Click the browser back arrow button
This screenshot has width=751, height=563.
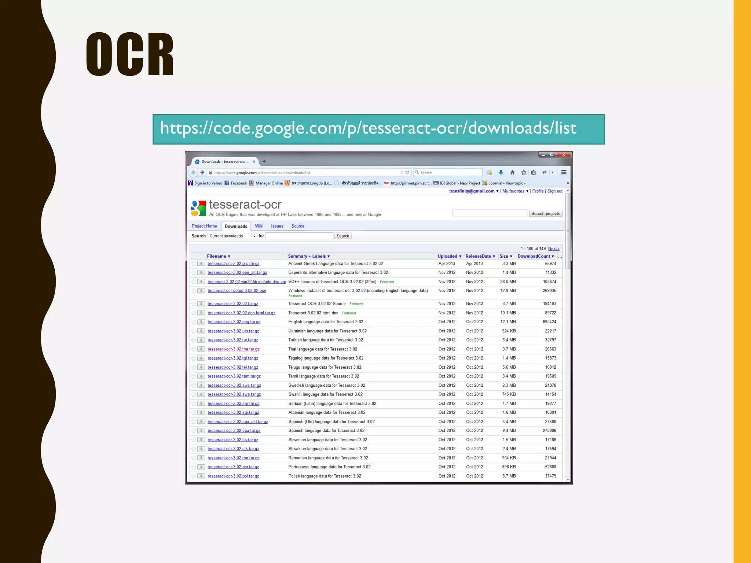[194, 173]
